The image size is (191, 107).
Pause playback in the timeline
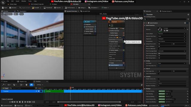(x=22, y=102)
